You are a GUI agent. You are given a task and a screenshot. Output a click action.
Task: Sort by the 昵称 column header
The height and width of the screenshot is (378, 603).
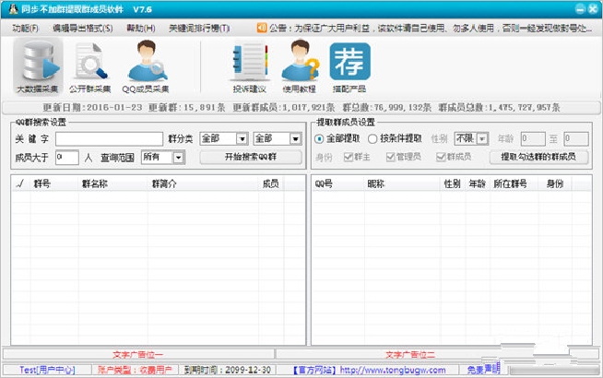point(402,183)
